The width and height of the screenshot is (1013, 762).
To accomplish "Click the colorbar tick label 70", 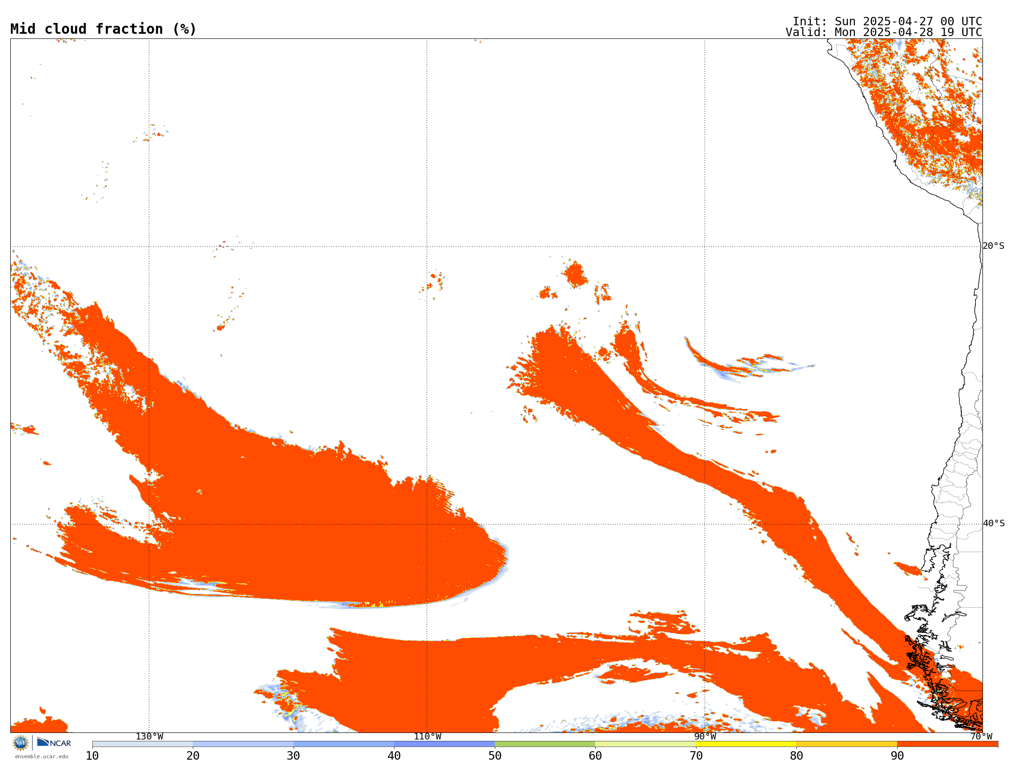I will click(696, 756).
